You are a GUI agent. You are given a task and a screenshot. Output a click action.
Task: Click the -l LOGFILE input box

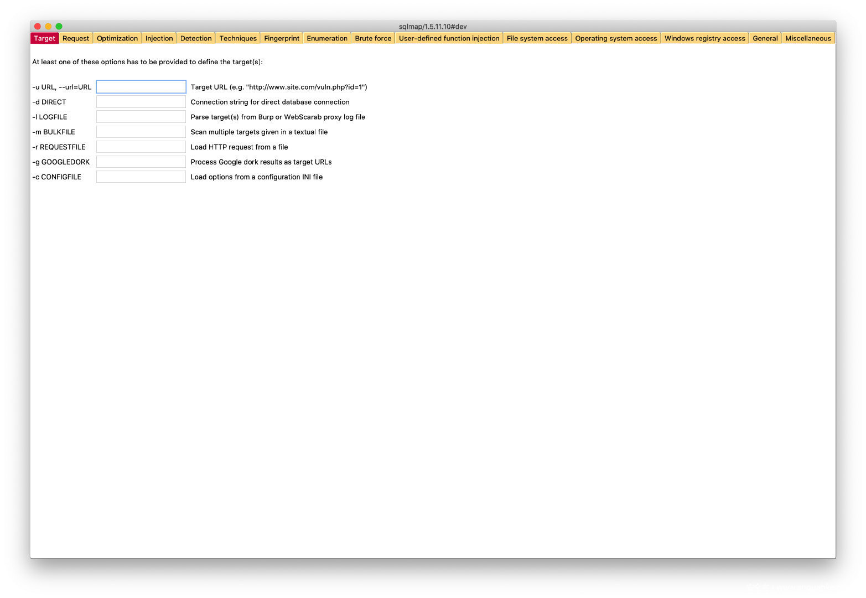(x=141, y=117)
